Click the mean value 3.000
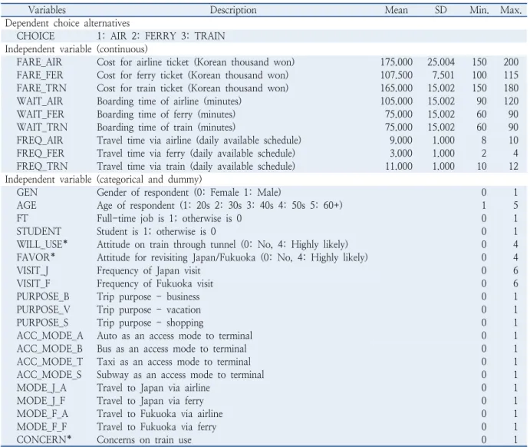530x447 pixels. tap(401, 154)
